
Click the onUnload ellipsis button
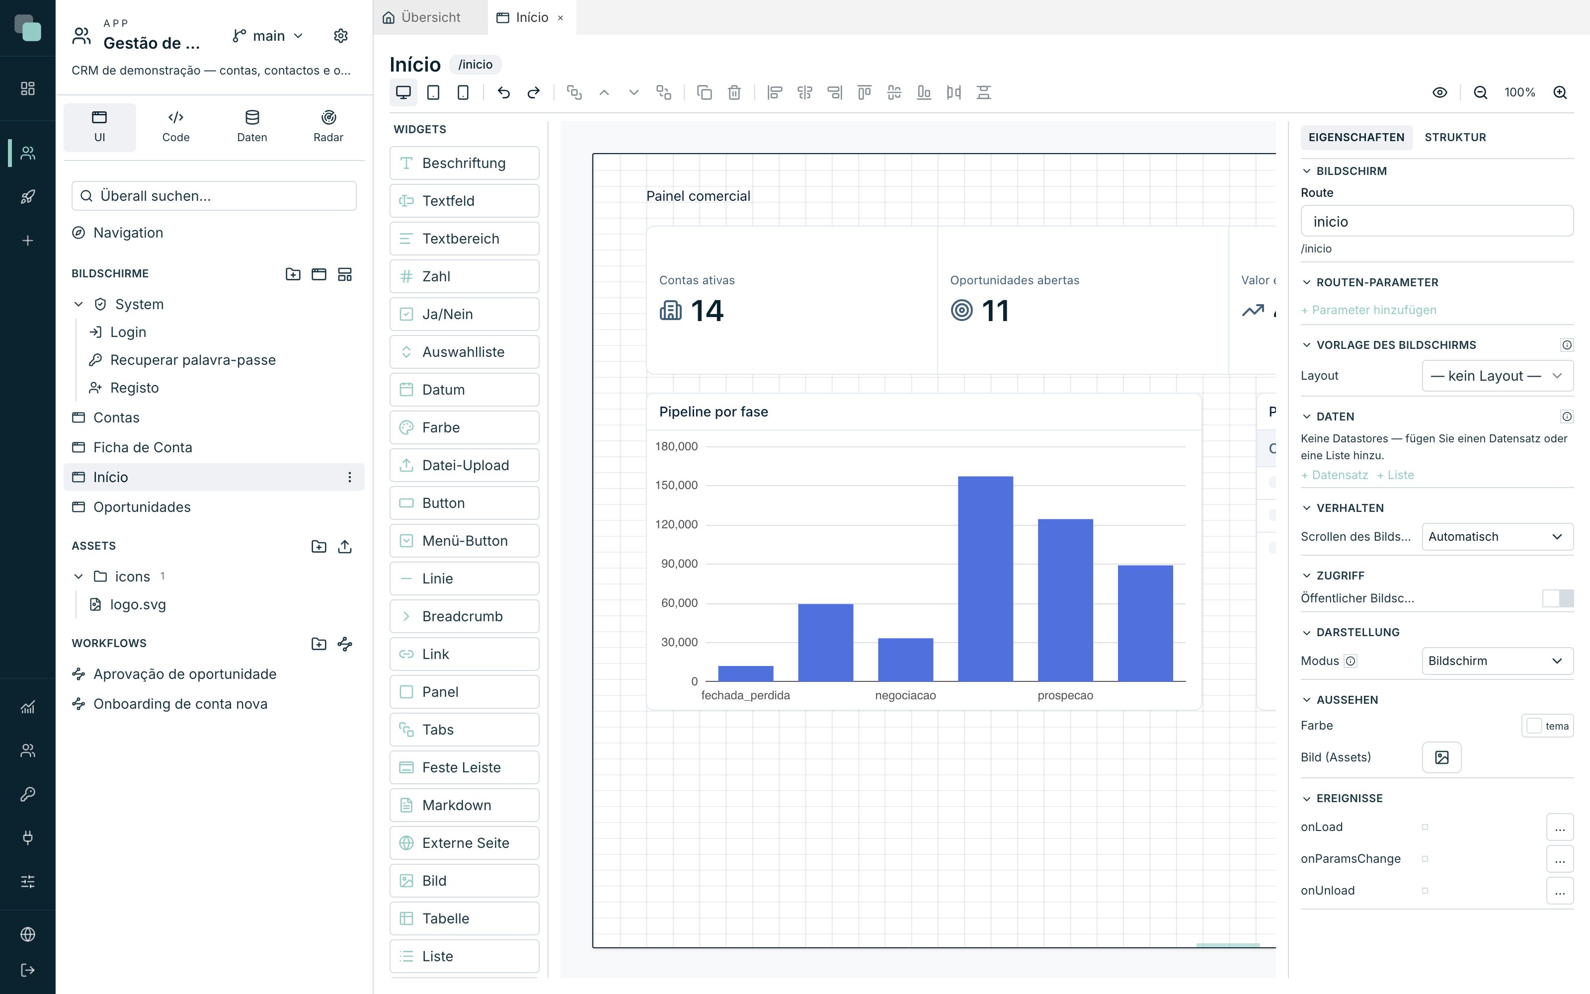click(1560, 891)
